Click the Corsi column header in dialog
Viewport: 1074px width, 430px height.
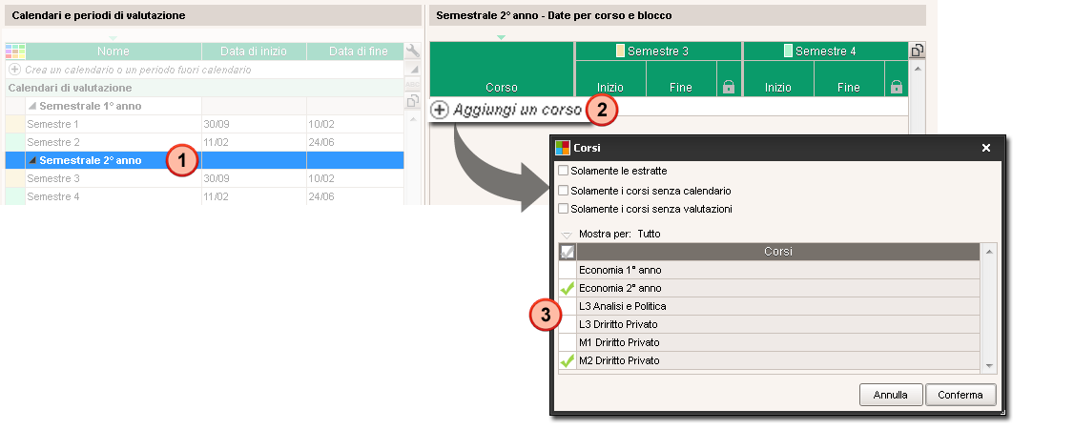pos(778,252)
